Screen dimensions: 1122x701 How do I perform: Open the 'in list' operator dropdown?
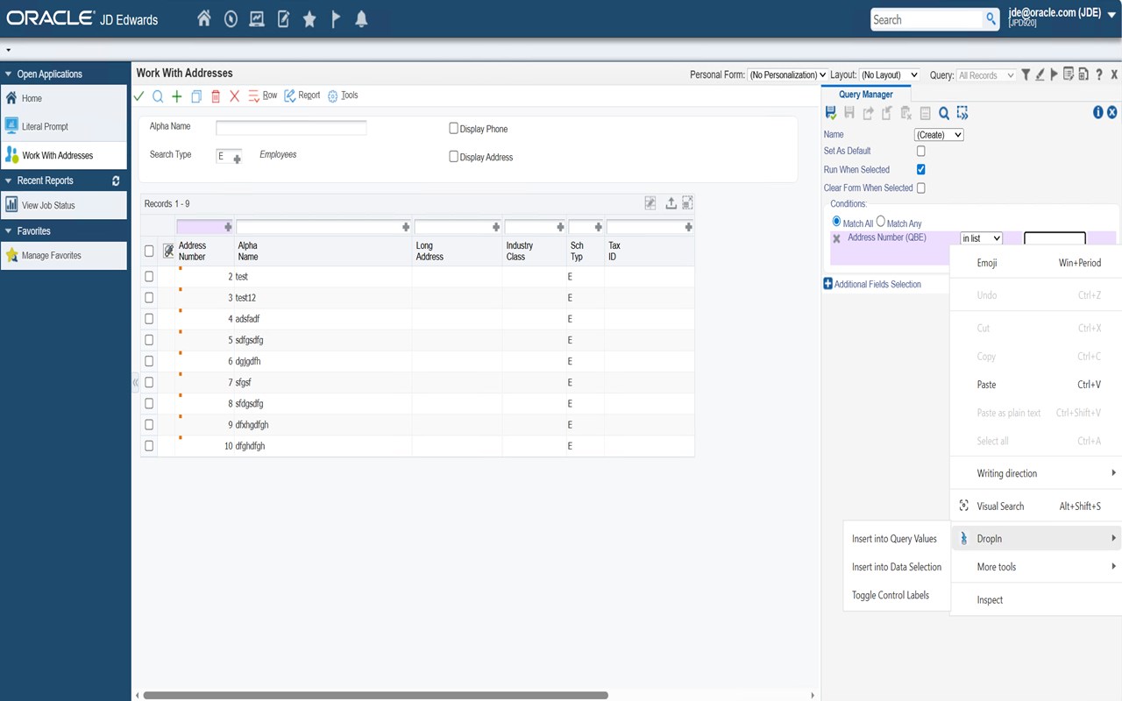[981, 238]
